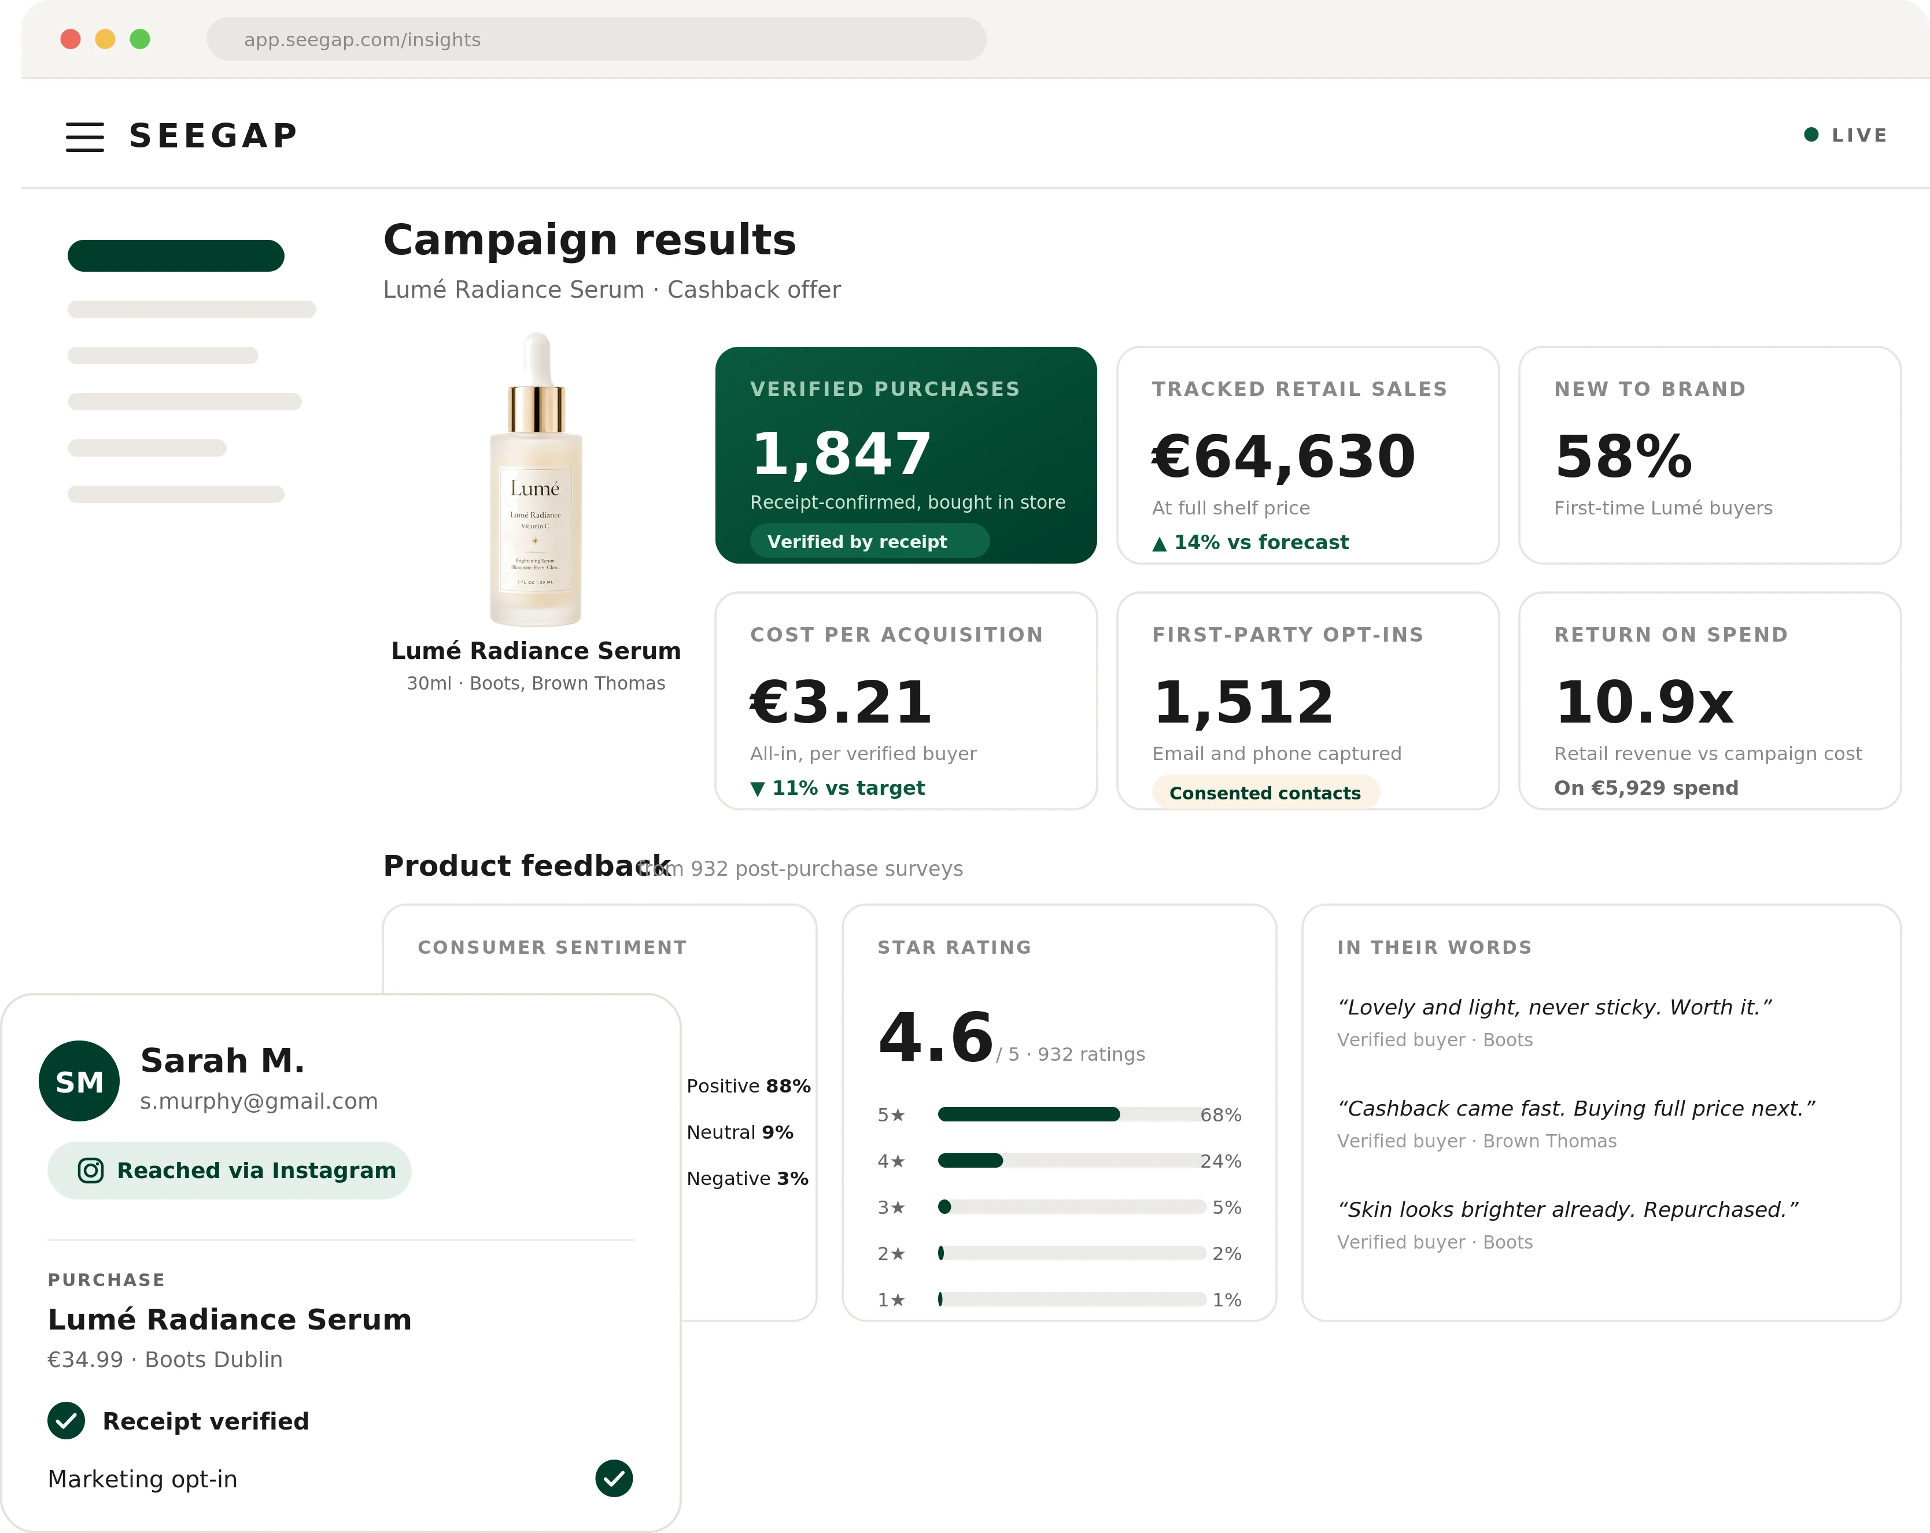
Task: Click the Sarah M. name heading
Action: [223, 1061]
